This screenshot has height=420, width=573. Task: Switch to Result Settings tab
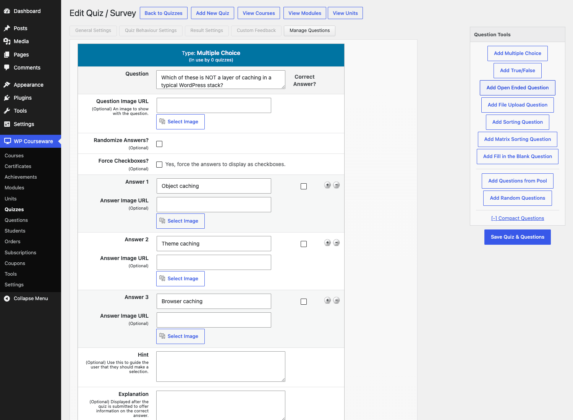coord(207,31)
